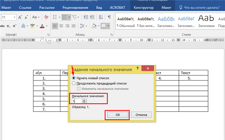The height and width of the screenshot is (140, 225).
Task: Decrease the paragraph indent
Action: 86,17
